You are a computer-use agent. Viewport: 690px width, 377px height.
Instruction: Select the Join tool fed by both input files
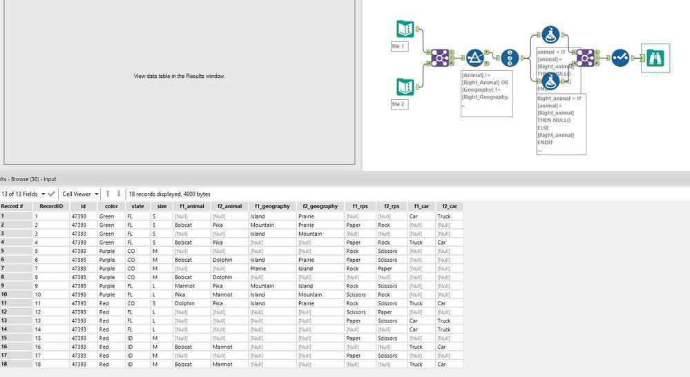pos(440,57)
